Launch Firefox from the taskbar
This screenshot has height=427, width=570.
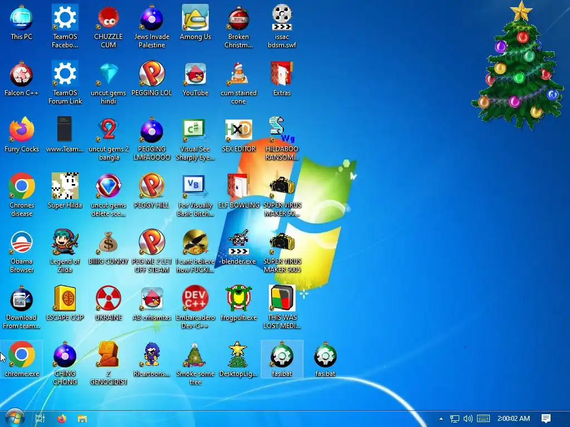coord(62,419)
